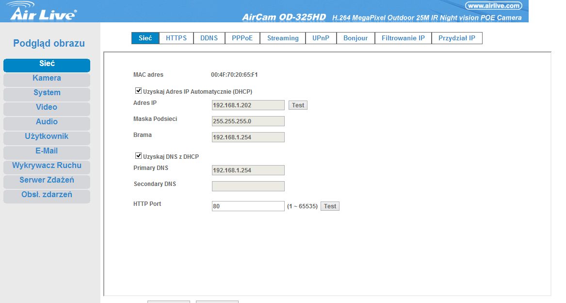Viewport: 566px width, 303px height.
Task: Uncheck Uzyskaj DNS z DHCP
Action: click(138, 156)
